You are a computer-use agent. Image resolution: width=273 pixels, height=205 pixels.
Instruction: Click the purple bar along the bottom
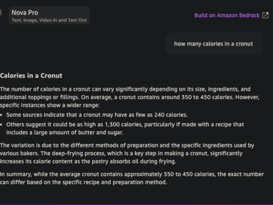136,204
